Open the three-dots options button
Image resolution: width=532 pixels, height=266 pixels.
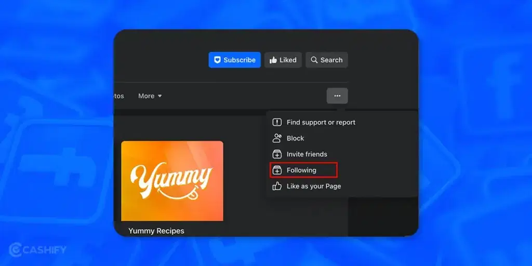tap(337, 96)
